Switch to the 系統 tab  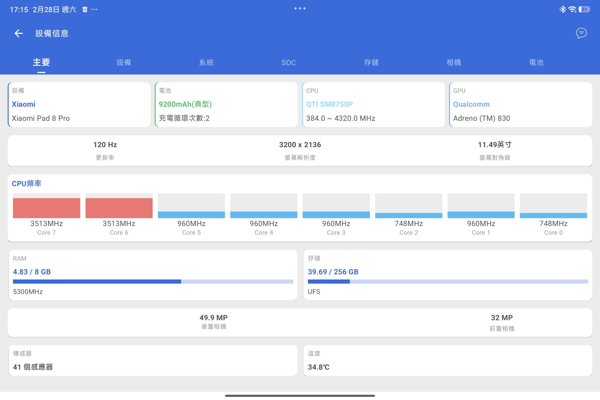(x=206, y=62)
